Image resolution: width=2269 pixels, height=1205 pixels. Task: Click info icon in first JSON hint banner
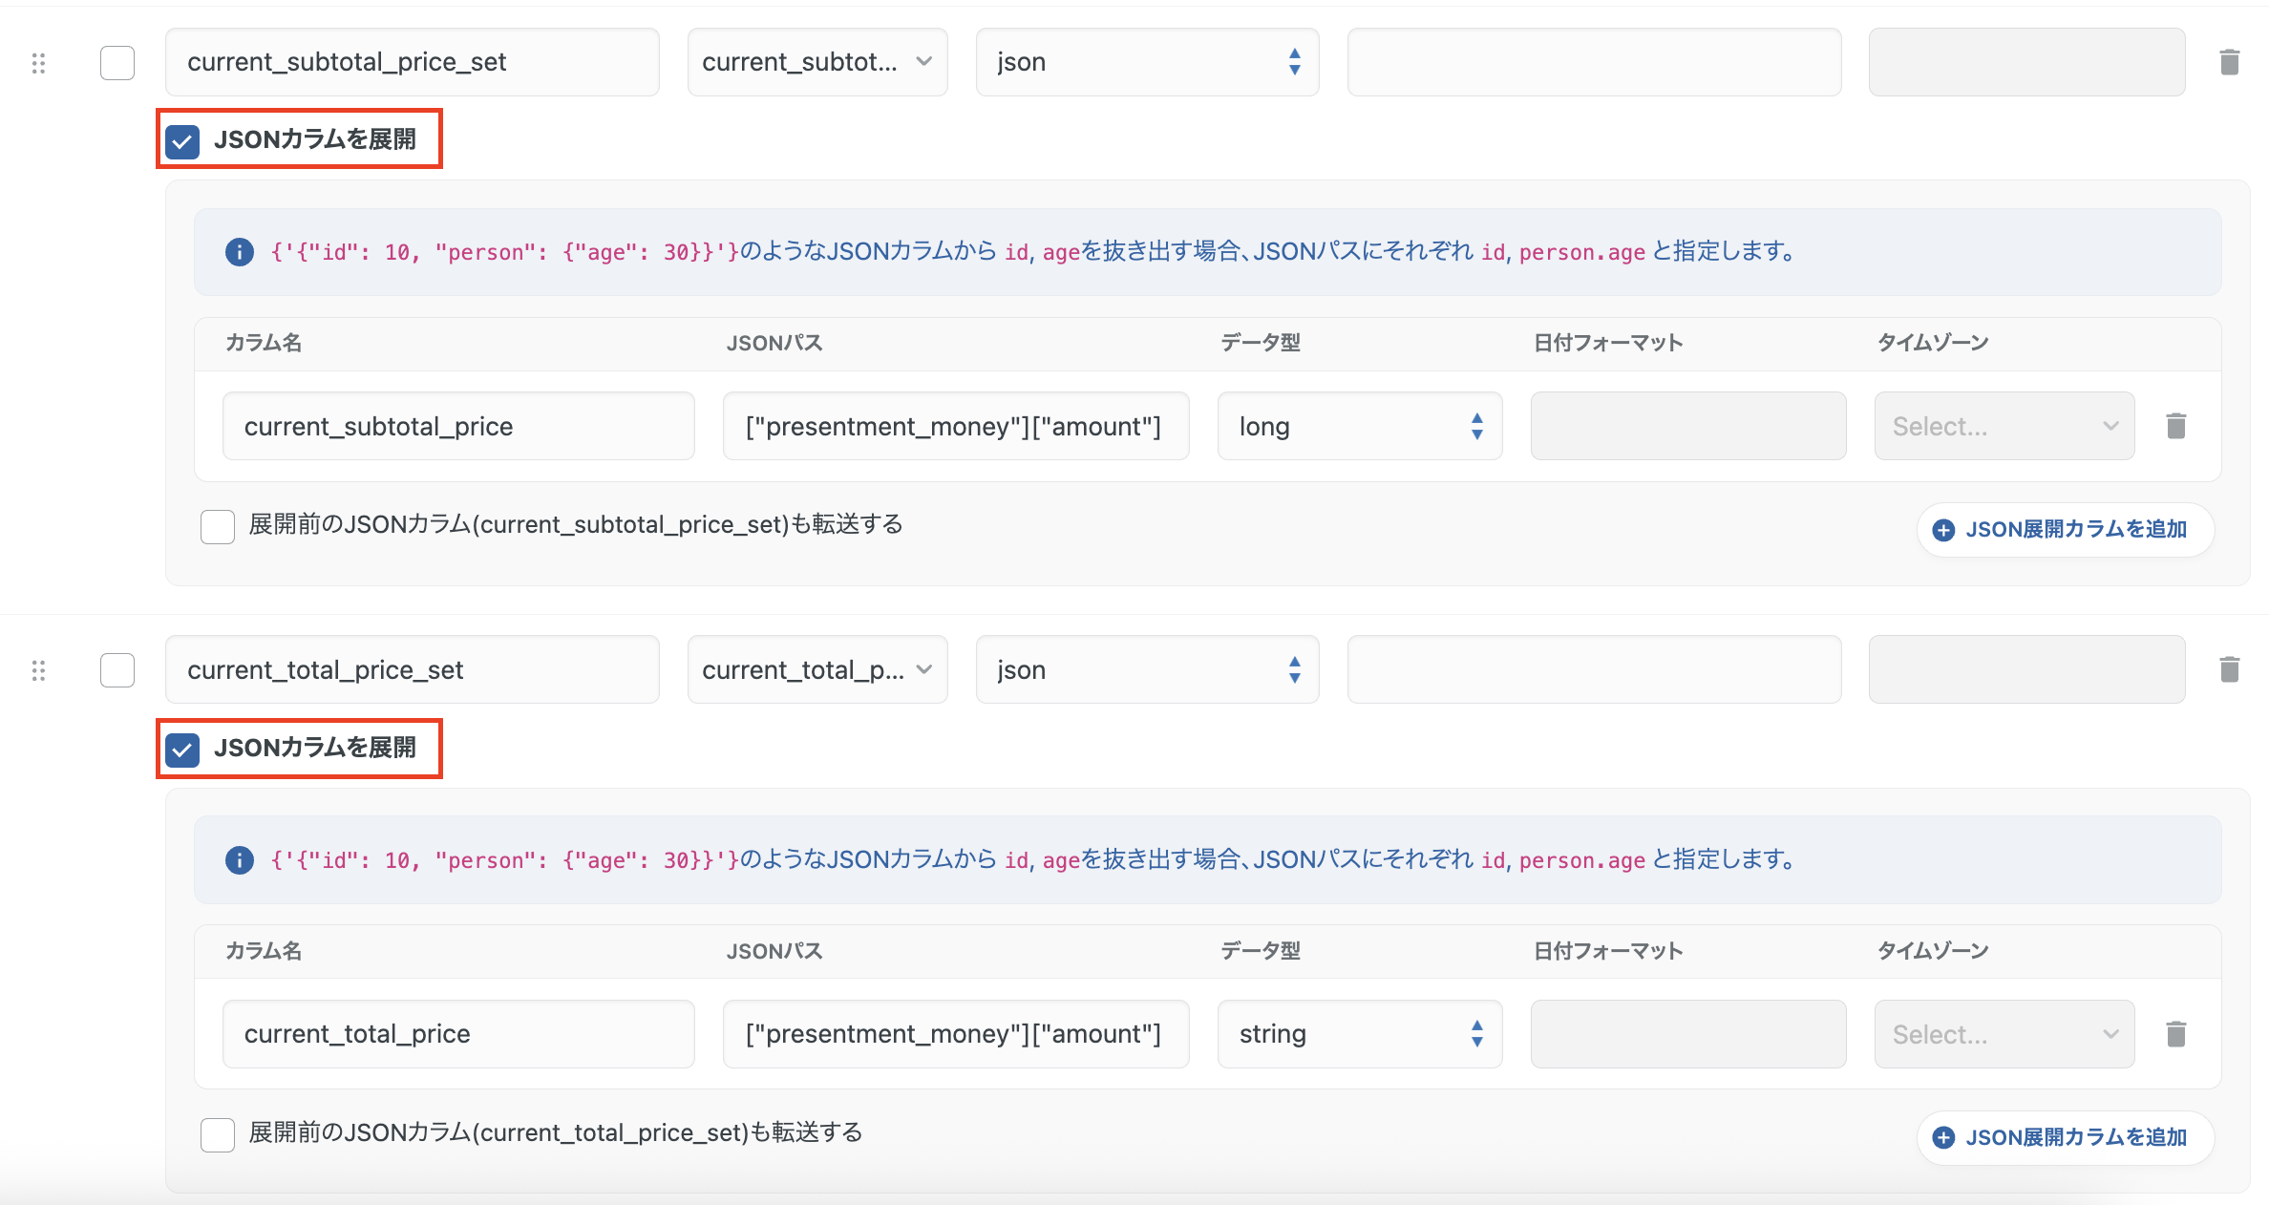coord(239,252)
